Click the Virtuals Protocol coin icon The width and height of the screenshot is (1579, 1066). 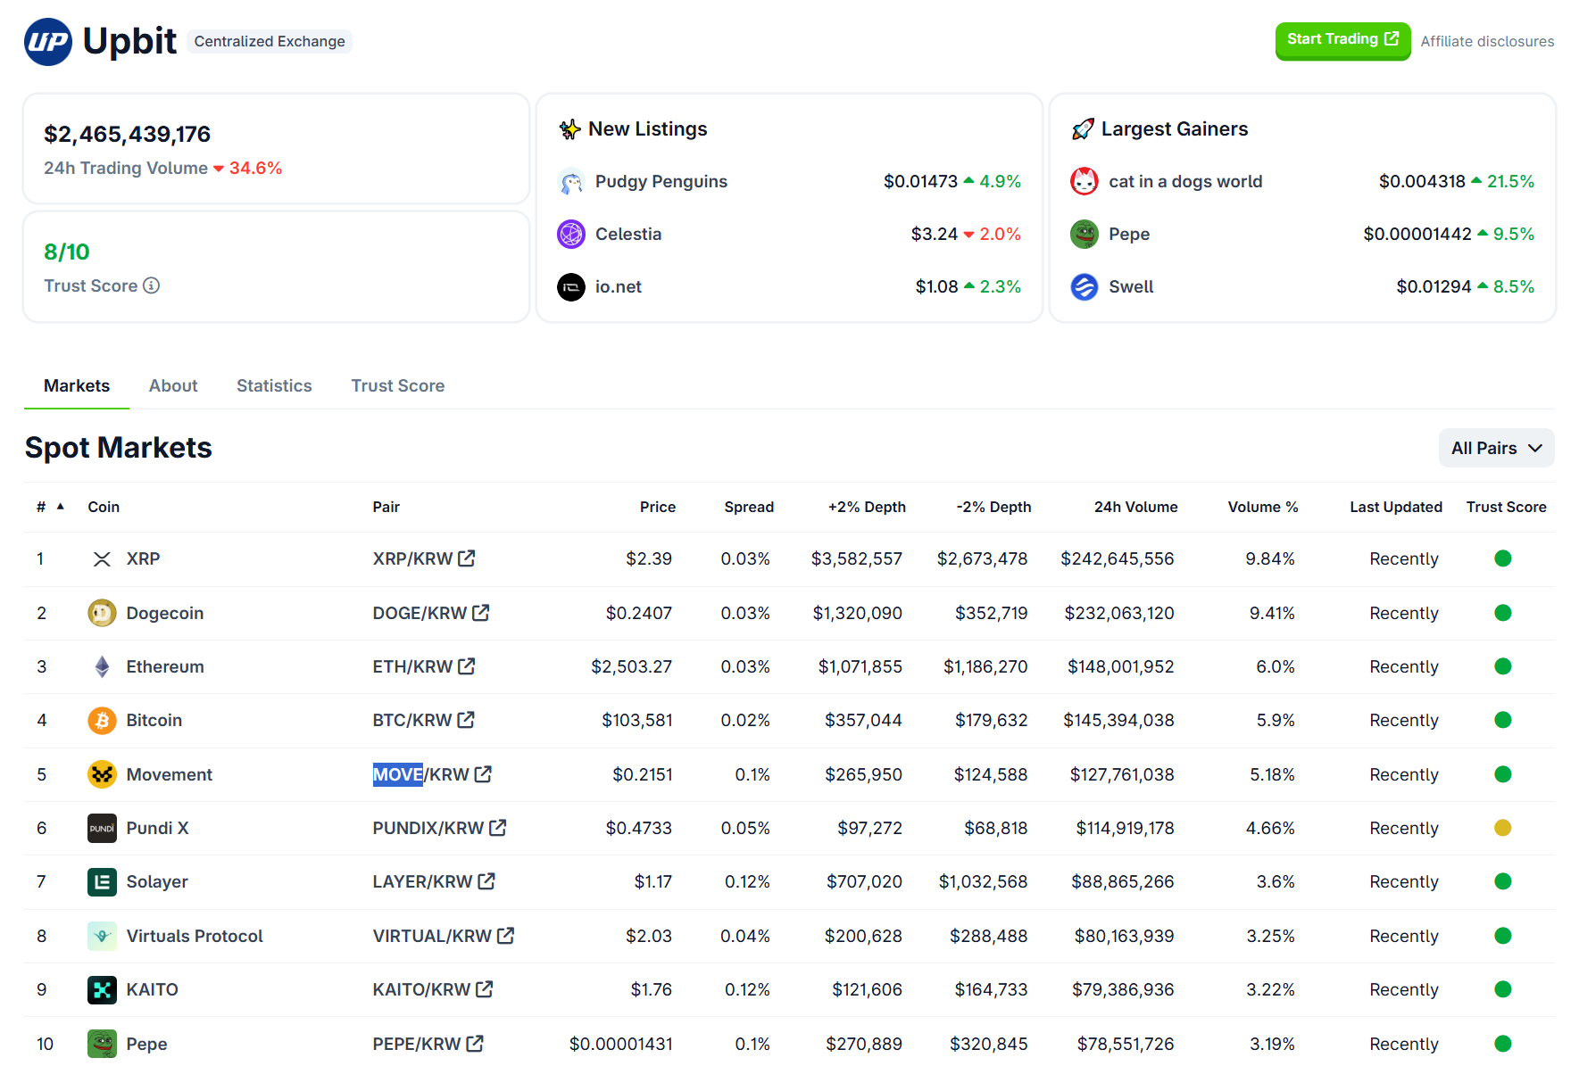[102, 937]
